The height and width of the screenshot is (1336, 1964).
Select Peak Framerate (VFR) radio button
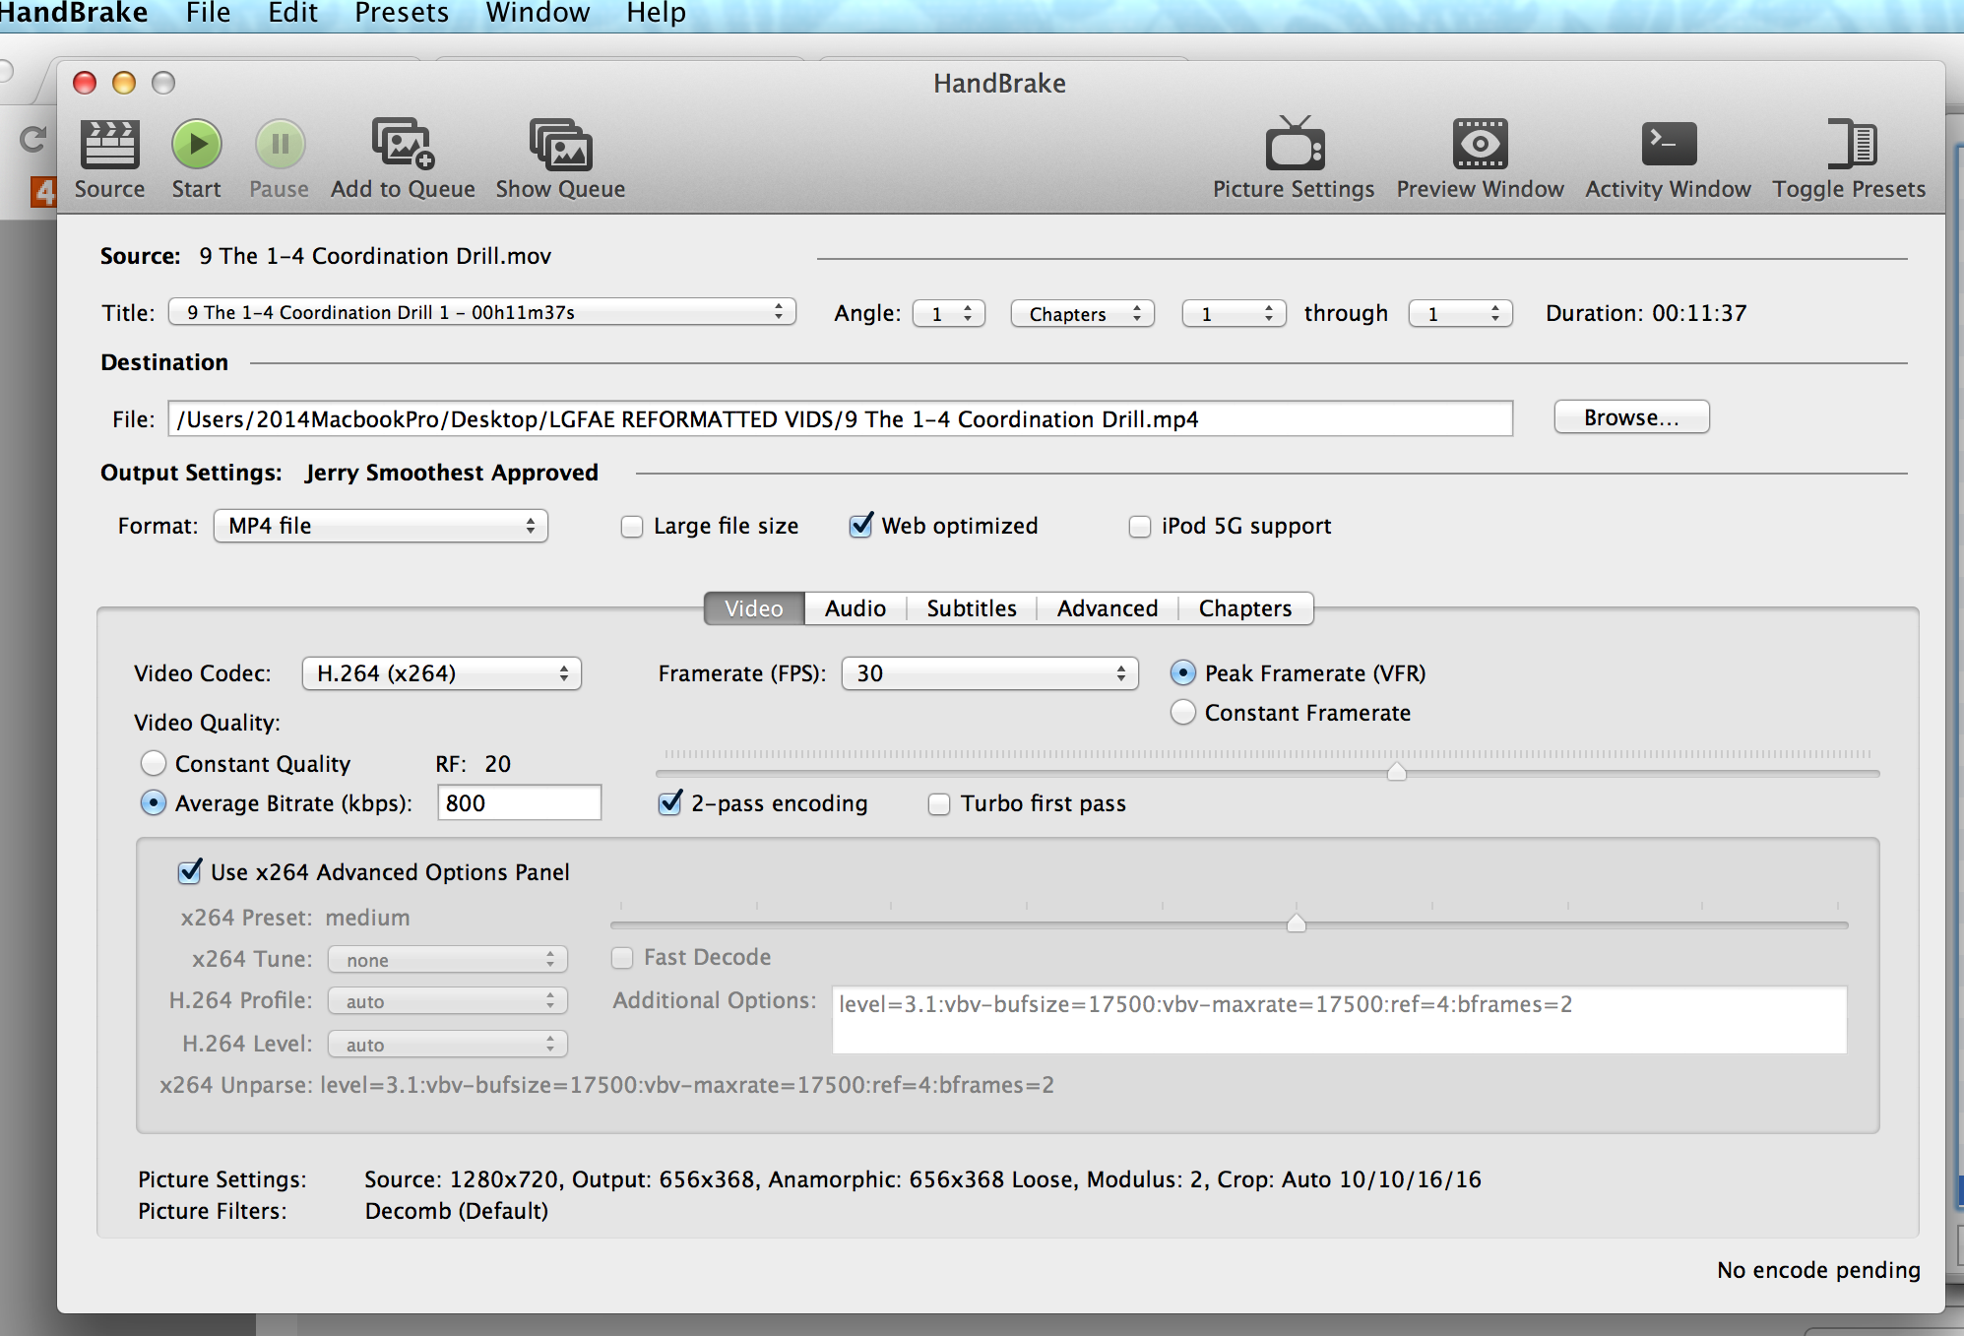pyautogui.click(x=1183, y=673)
